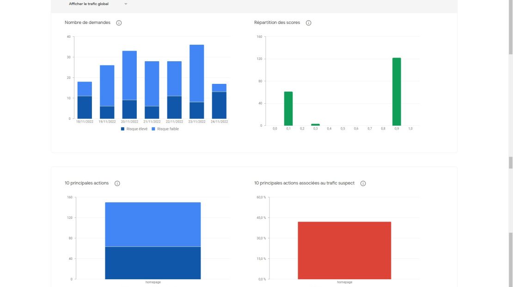This screenshot has height=287, width=513.
Task: Click info icon next to "10 principales actions"
Action: click(x=117, y=183)
